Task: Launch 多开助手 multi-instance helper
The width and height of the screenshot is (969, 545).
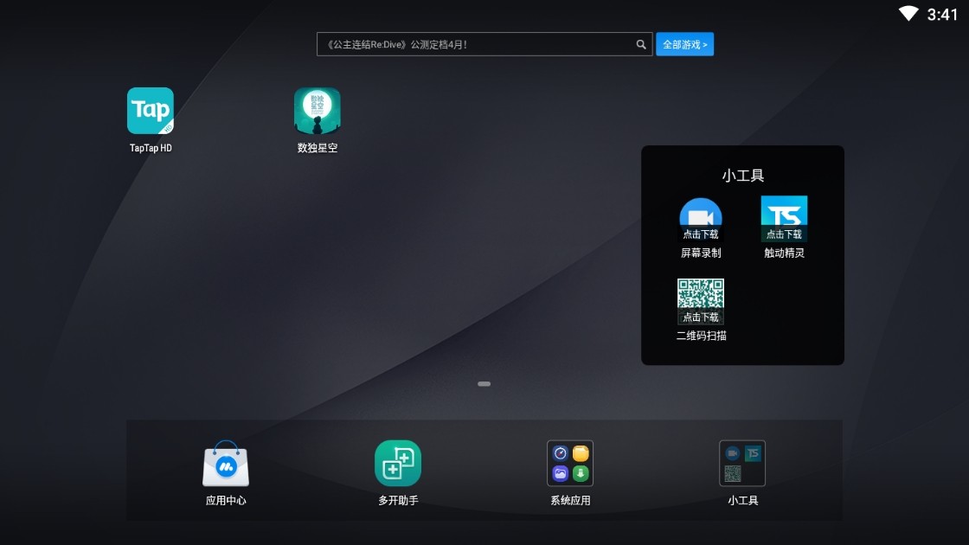Action: 398,464
